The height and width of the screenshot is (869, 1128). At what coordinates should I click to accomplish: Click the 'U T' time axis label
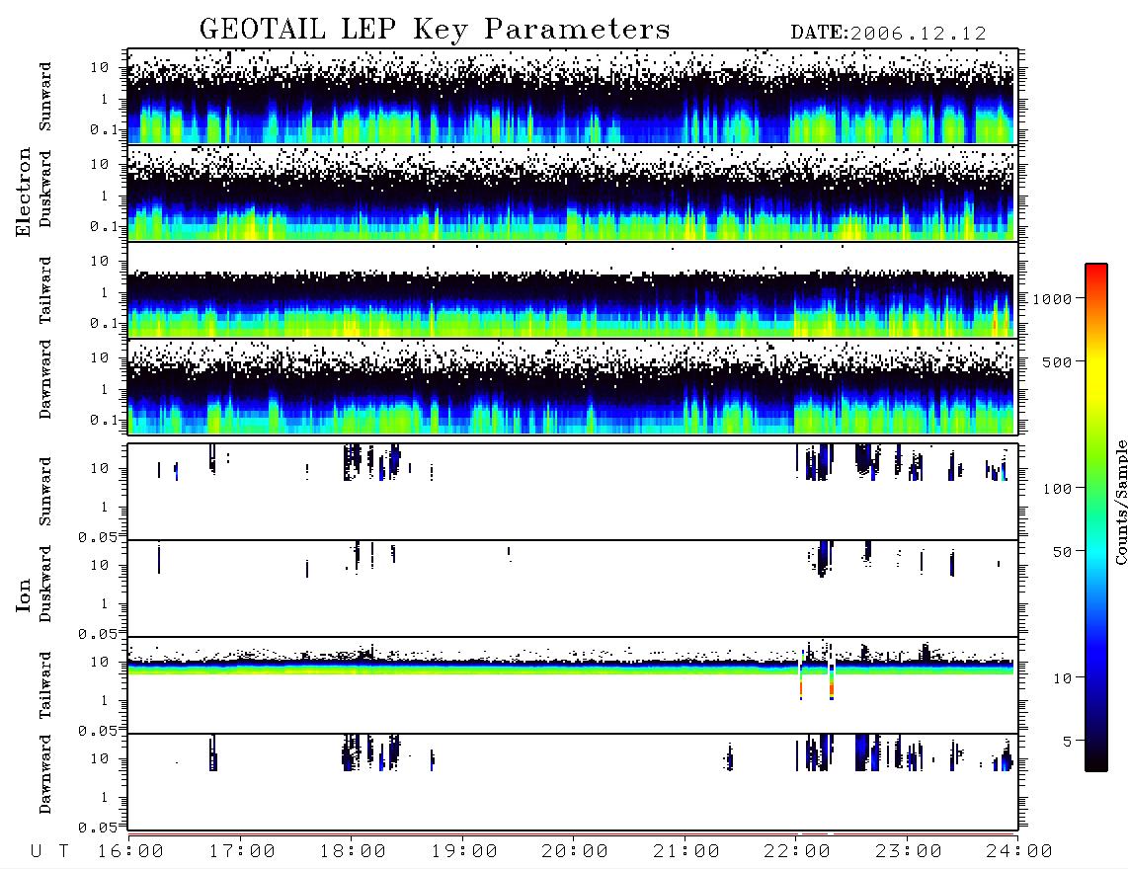tap(49, 852)
